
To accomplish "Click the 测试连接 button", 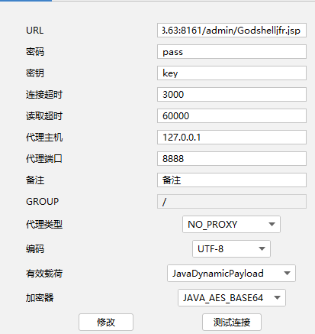I will click(232, 323).
